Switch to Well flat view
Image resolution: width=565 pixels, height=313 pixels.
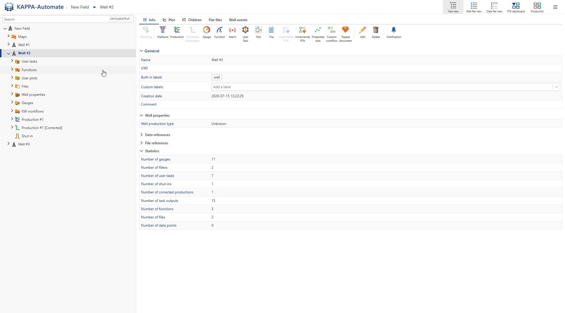(x=474, y=7)
